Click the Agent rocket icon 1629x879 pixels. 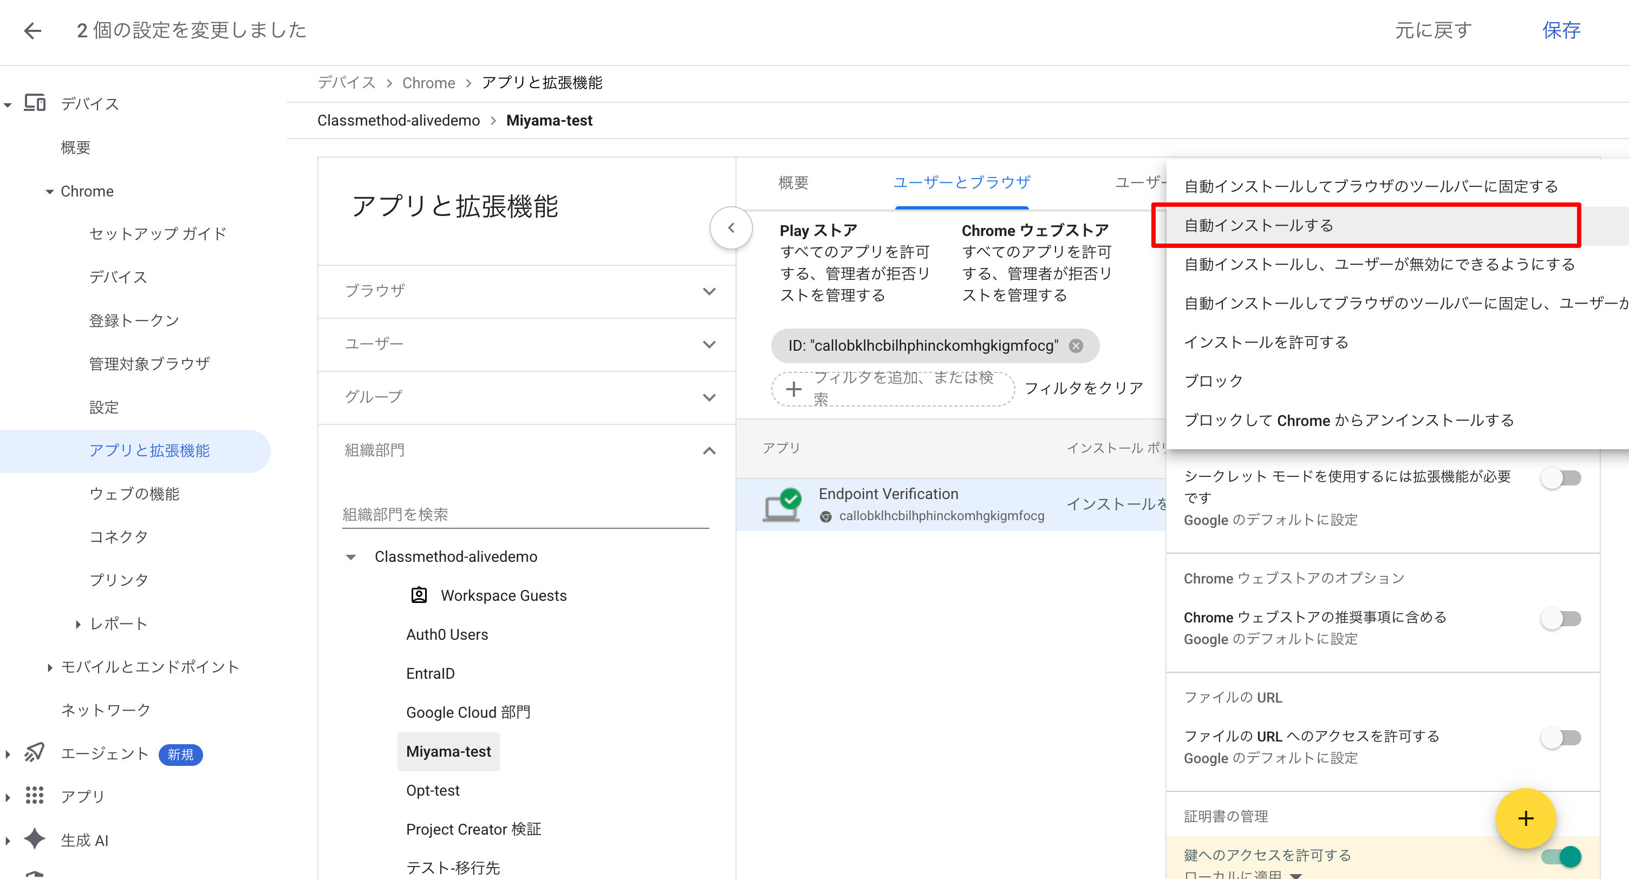coord(35,752)
